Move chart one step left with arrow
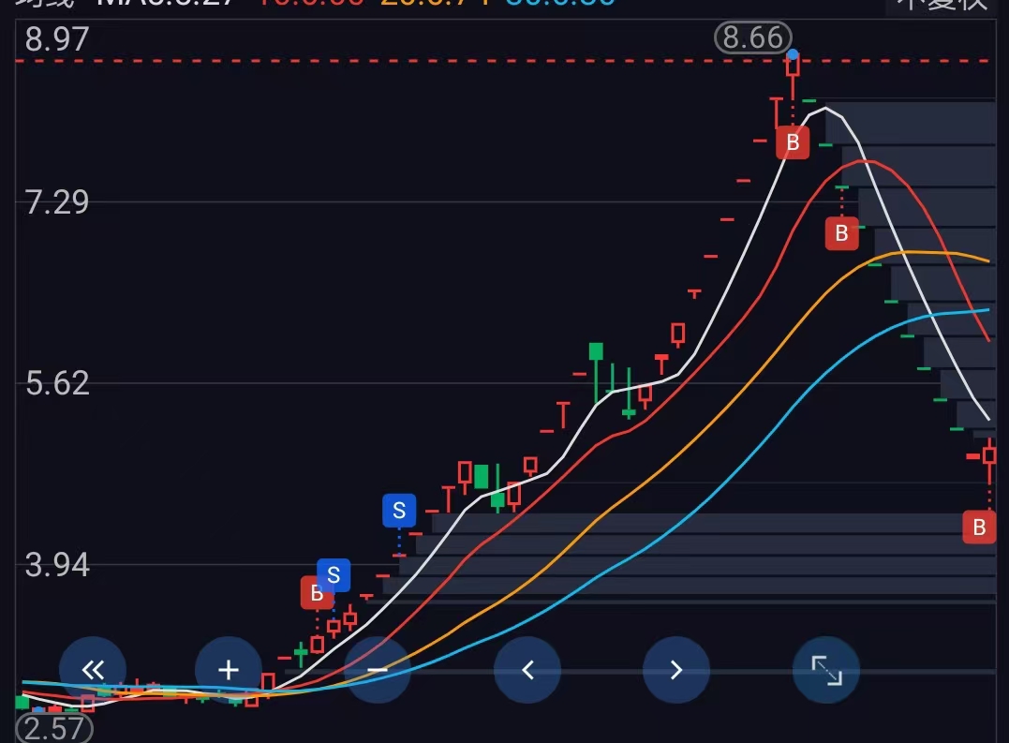The height and width of the screenshot is (743, 1009). [x=527, y=670]
